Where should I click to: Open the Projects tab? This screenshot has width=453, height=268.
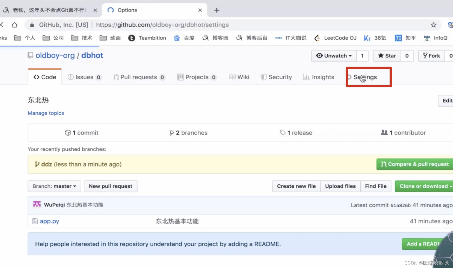197,77
